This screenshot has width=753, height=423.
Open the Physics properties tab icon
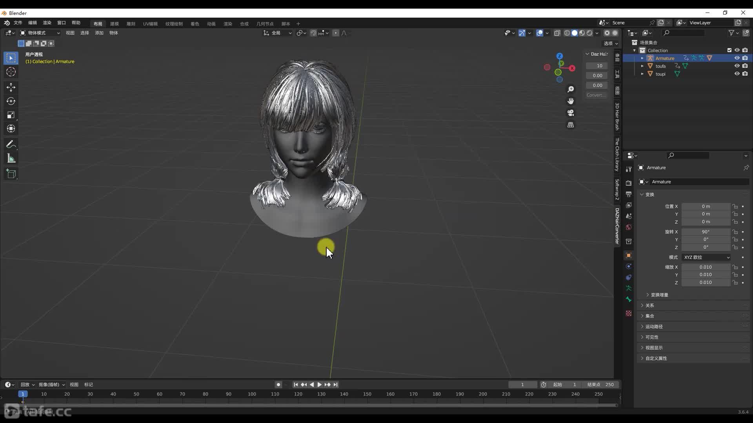(629, 266)
